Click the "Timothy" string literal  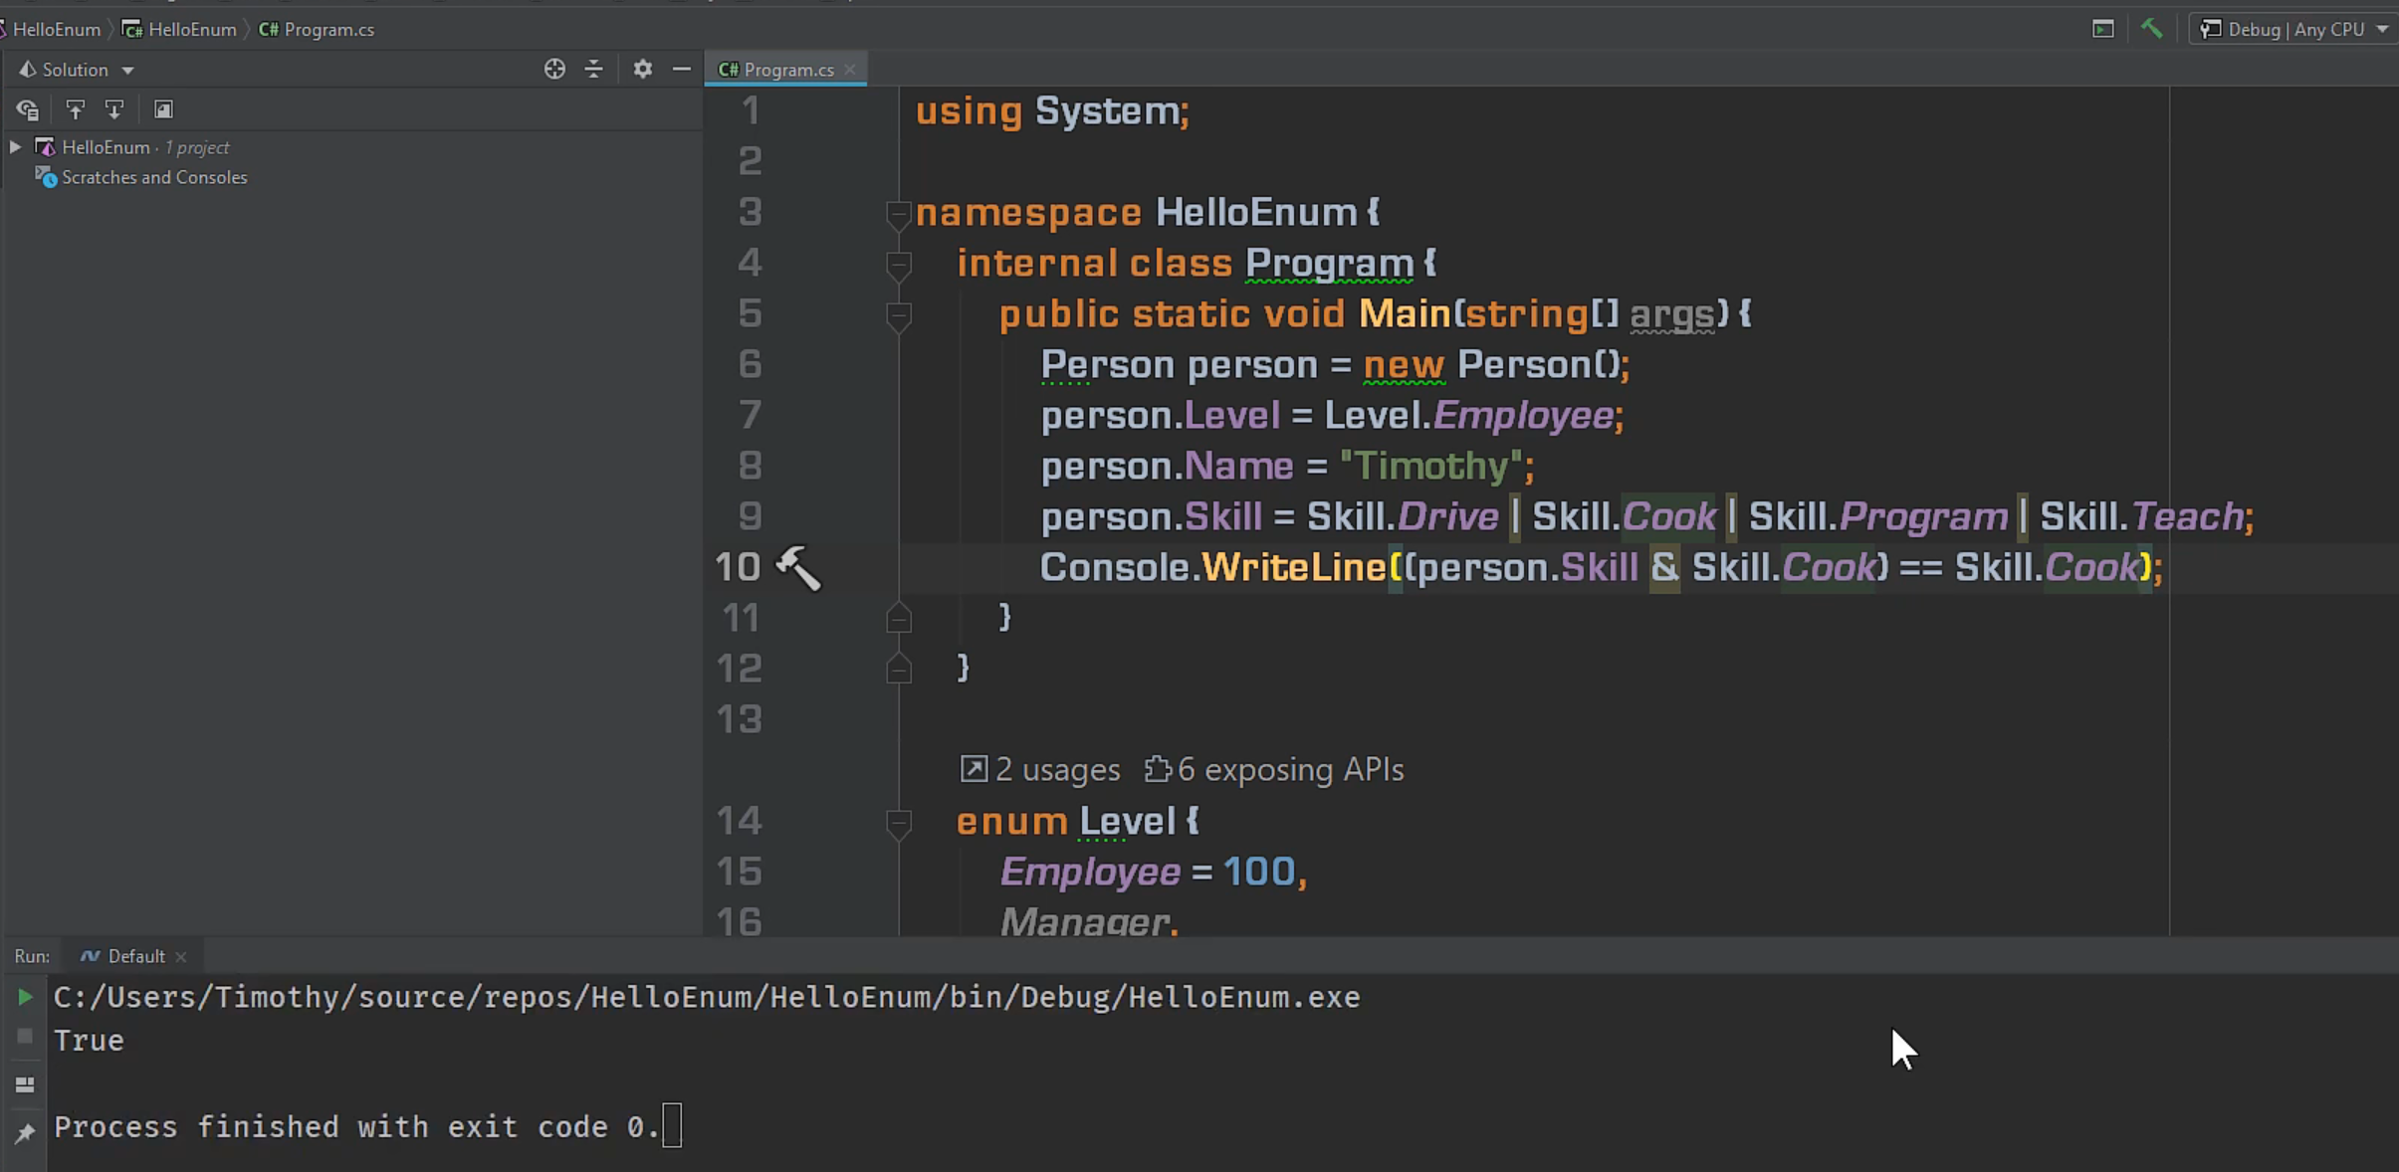[x=1431, y=466]
